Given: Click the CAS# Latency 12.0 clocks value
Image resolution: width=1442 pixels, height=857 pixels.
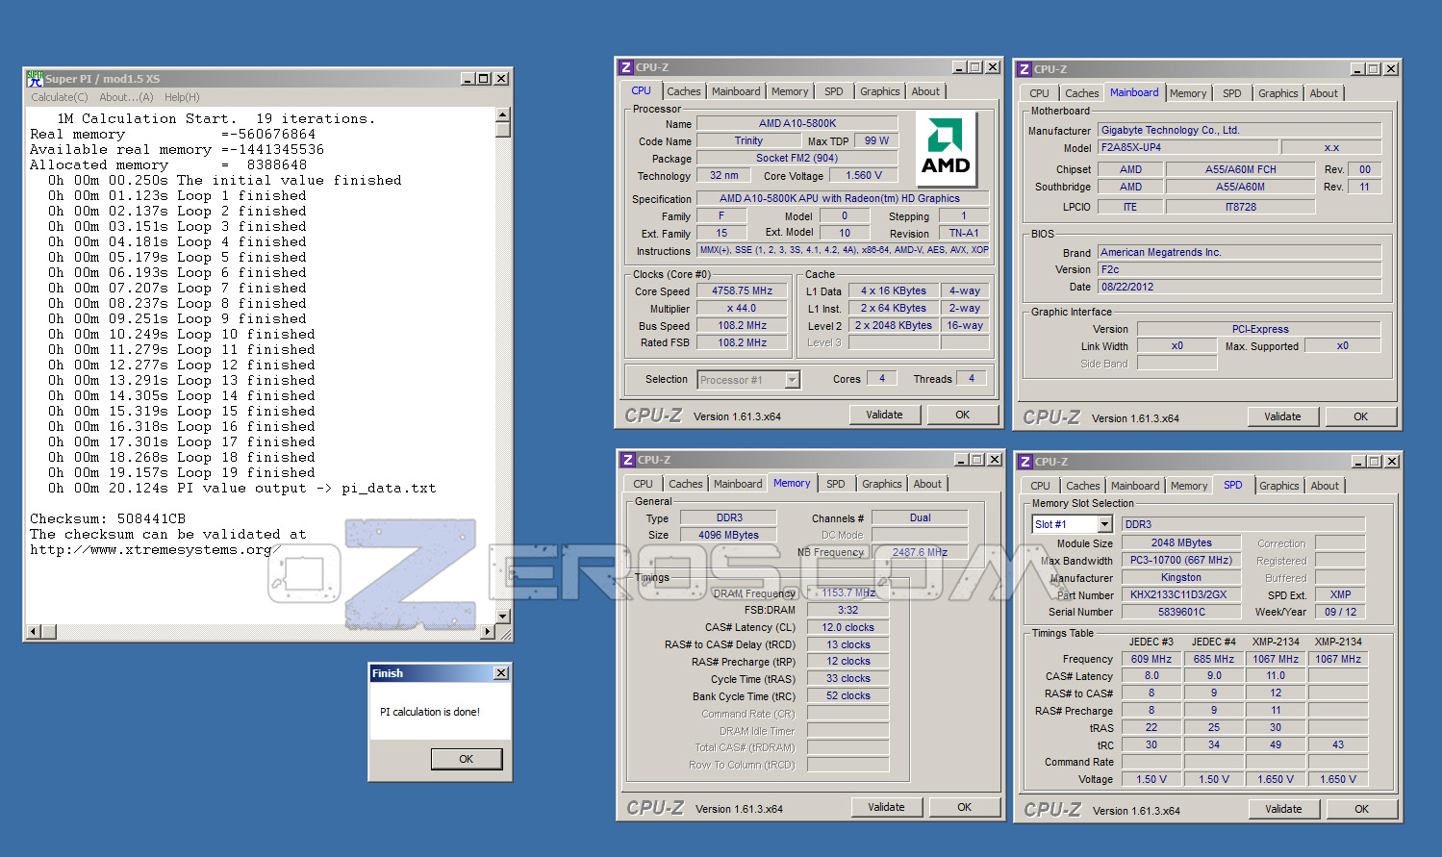Looking at the screenshot, I should point(847,627).
